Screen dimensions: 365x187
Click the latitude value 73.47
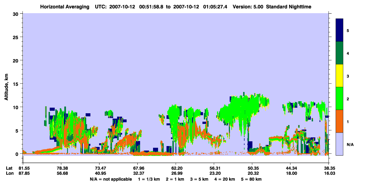tap(99, 168)
